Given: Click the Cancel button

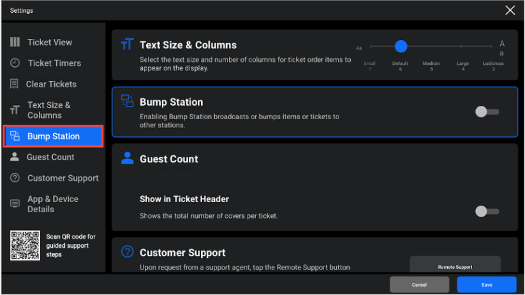Looking at the screenshot, I should 419,285.
